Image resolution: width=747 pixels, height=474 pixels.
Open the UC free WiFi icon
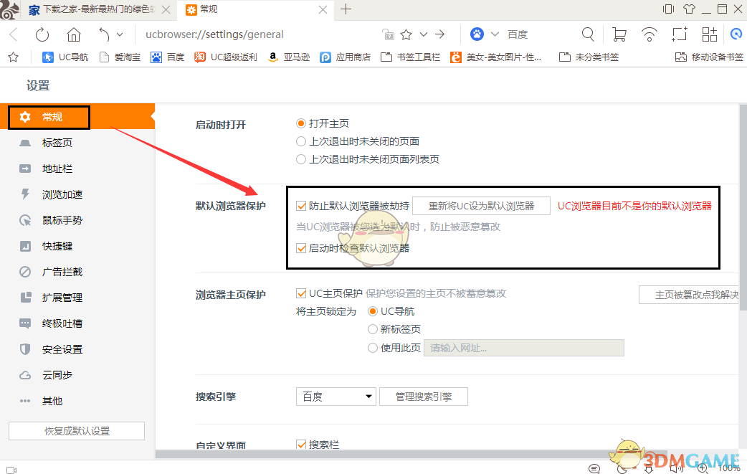(x=649, y=34)
